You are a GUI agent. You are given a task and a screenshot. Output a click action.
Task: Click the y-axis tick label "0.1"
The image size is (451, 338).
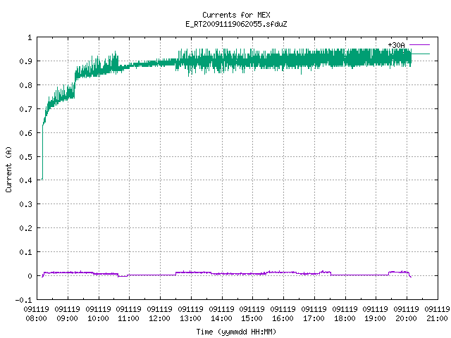(25, 252)
